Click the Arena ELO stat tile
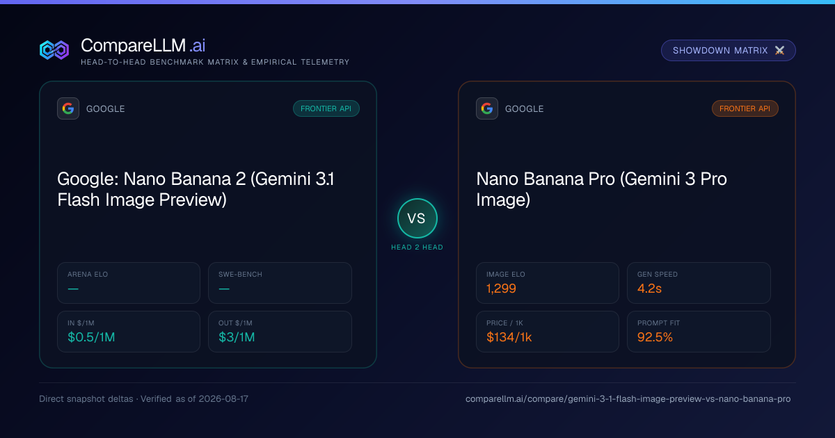Viewport: 835px width, 438px height. (129, 283)
